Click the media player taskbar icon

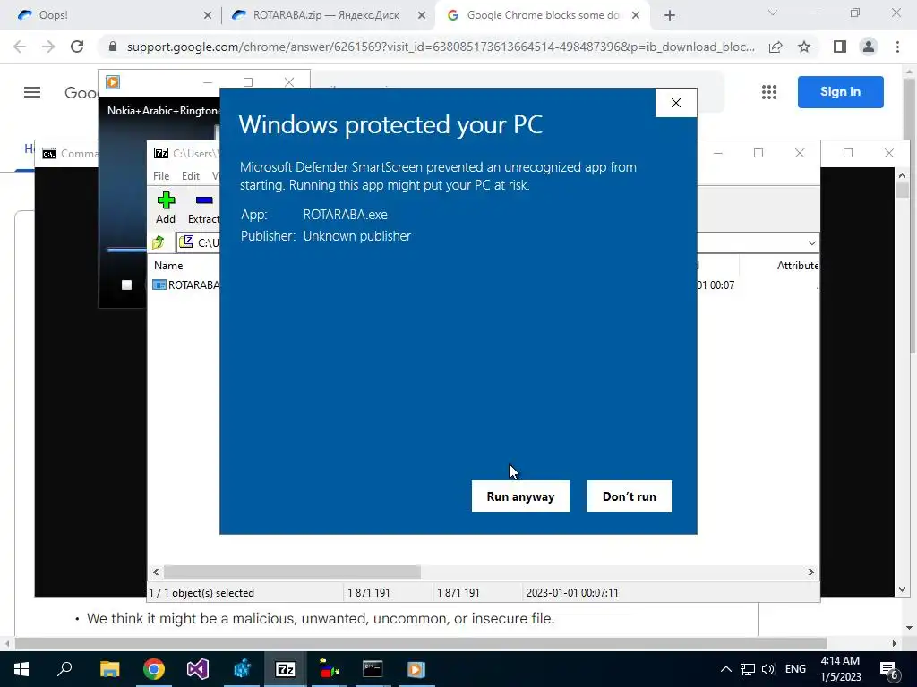pos(416,669)
